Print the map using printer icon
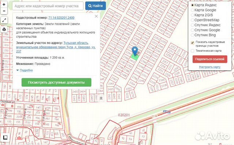 pos(4,29)
